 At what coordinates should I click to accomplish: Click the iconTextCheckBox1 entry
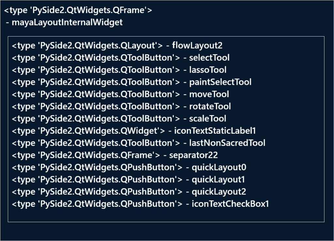[230, 204]
